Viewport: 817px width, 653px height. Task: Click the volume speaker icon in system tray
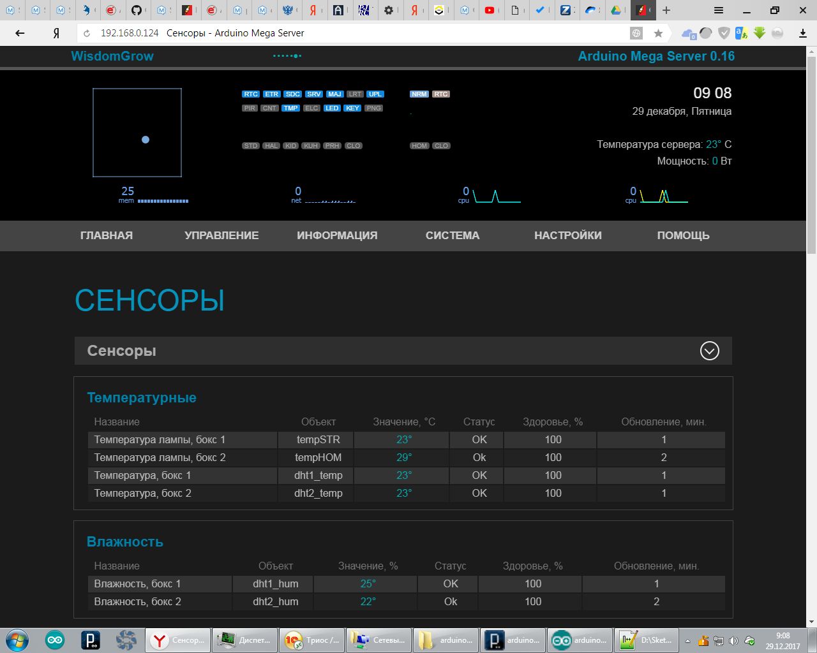(x=733, y=641)
